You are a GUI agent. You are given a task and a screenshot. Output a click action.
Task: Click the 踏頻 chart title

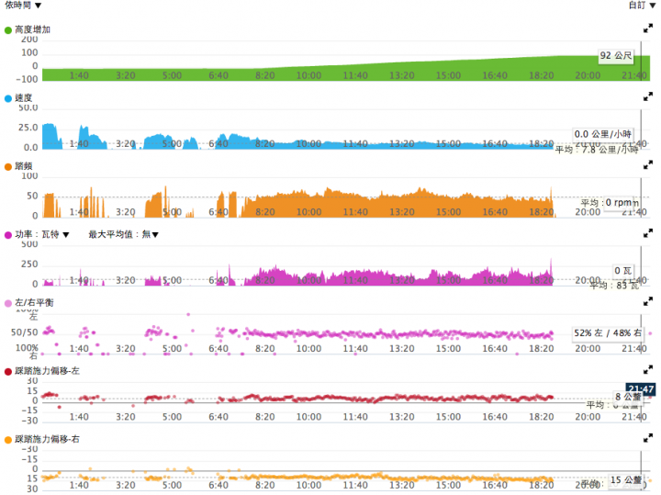tap(24, 166)
